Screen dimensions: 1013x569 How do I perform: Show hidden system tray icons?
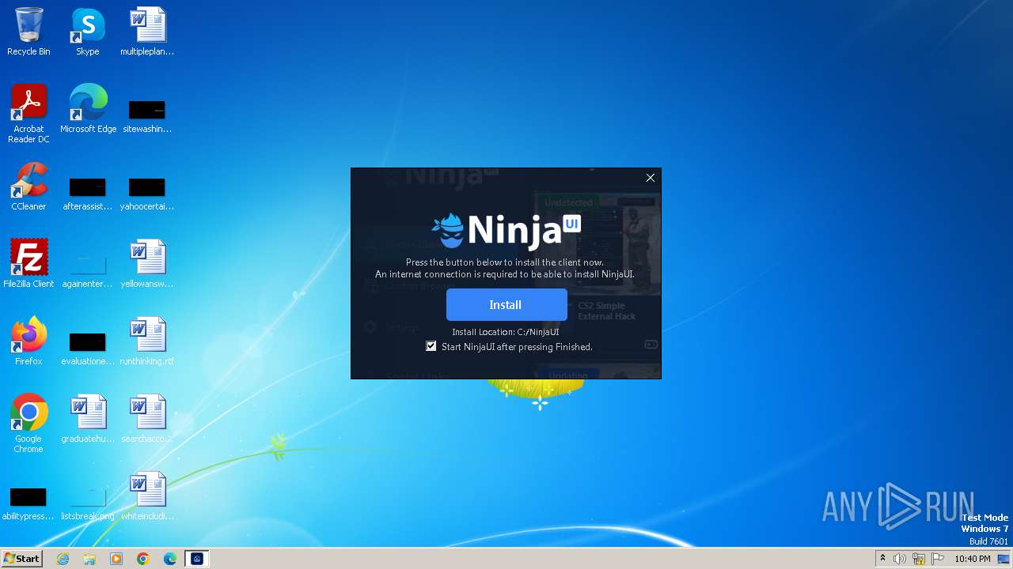[882, 559]
